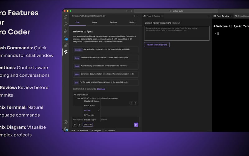Switch to the Chat tab
The image size is (249, 156).
[78, 22]
